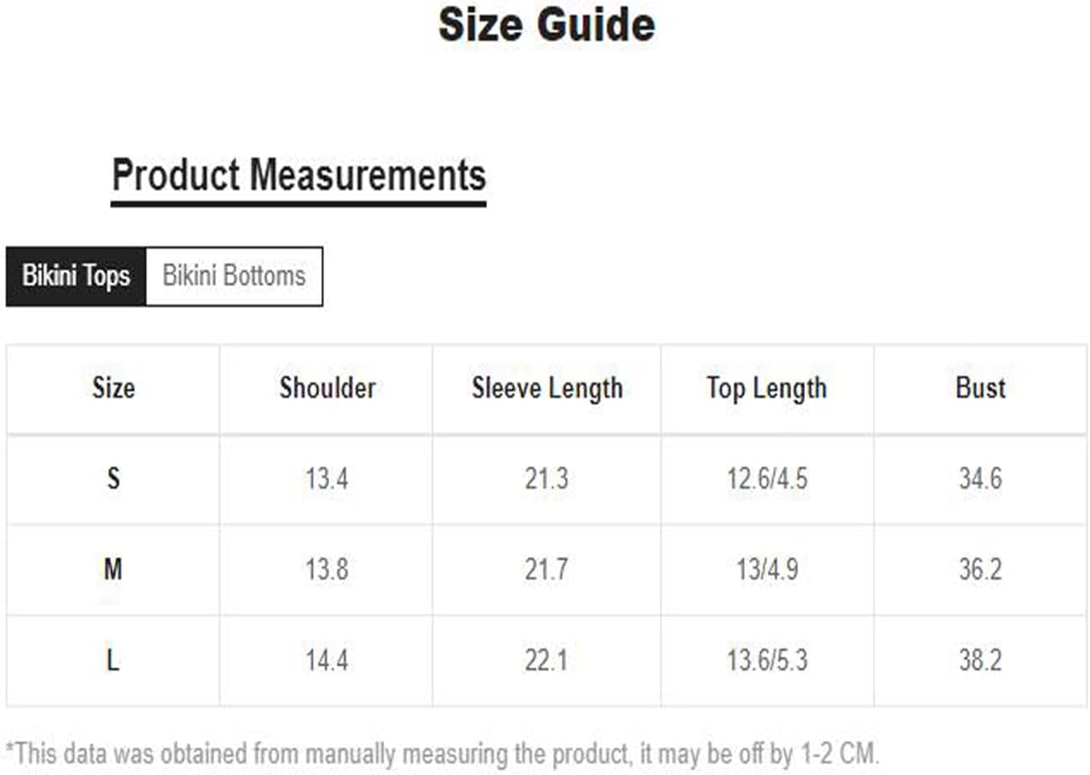Click the Shoulder column header
The height and width of the screenshot is (775, 1090).
tap(327, 388)
